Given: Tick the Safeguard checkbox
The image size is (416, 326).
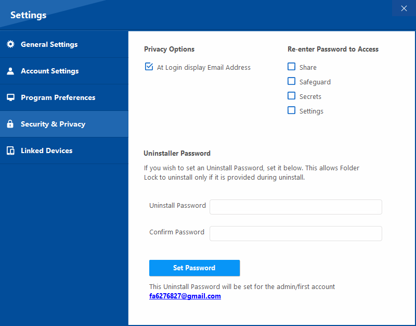Looking at the screenshot, I should coord(291,81).
